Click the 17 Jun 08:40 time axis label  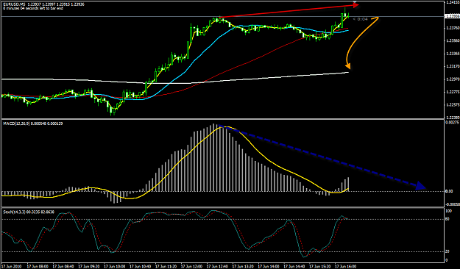tap(63, 266)
